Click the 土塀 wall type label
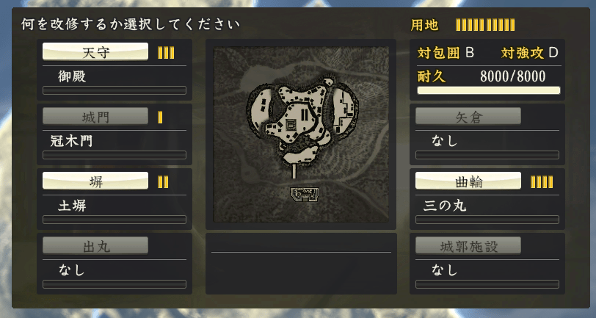Image resolution: width=596 pixels, height=318 pixels. pos(72,206)
